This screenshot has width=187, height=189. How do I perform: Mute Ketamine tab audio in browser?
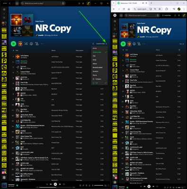click(x=143, y=3)
